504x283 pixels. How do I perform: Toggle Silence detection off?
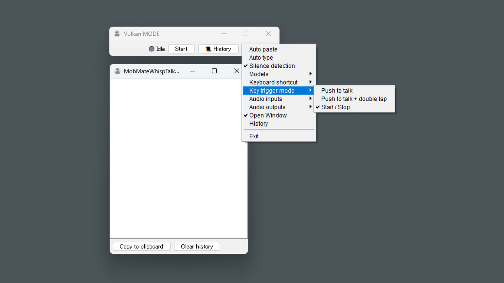(272, 66)
